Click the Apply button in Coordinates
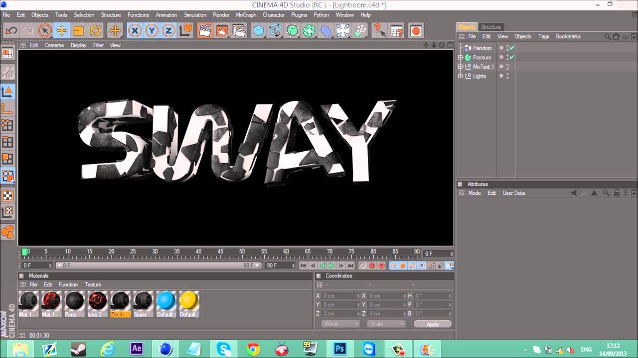The image size is (638, 358). tap(433, 324)
